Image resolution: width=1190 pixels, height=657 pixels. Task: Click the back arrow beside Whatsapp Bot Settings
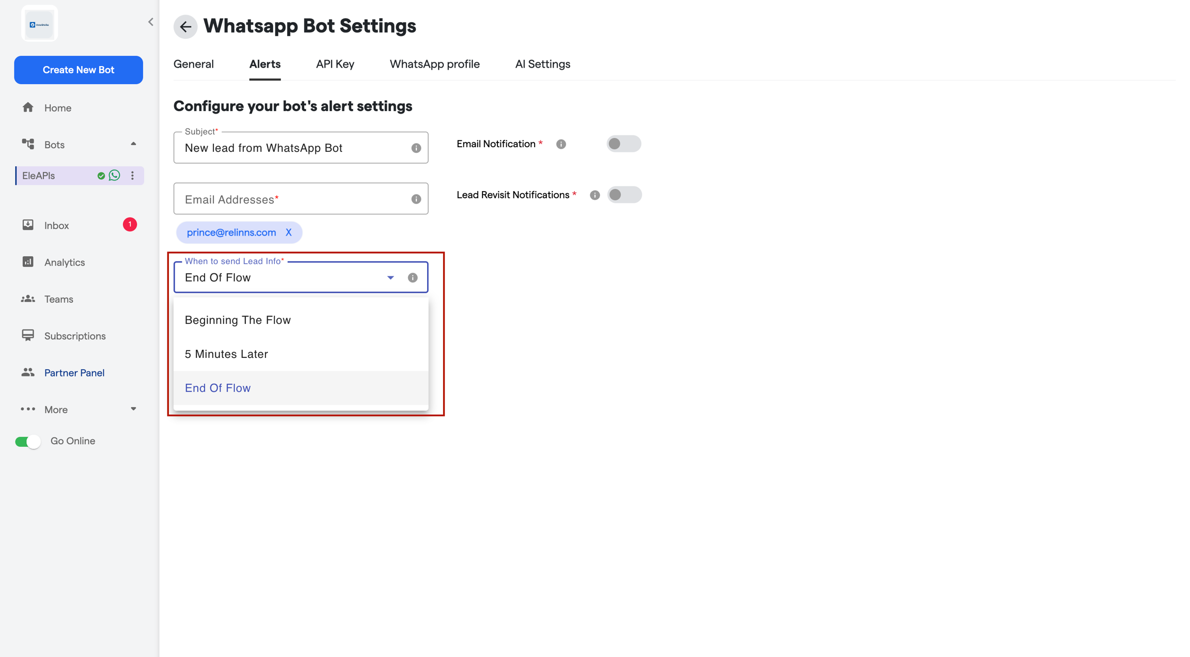(185, 27)
